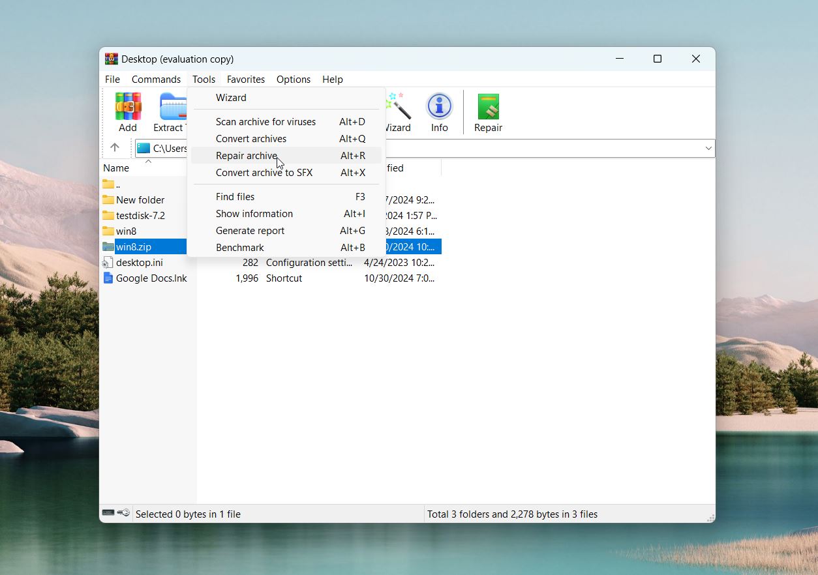Click the Add toolbar icon
The width and height of the screenshot is (818, 575).
pyautogui.click(x=128, y=112)
